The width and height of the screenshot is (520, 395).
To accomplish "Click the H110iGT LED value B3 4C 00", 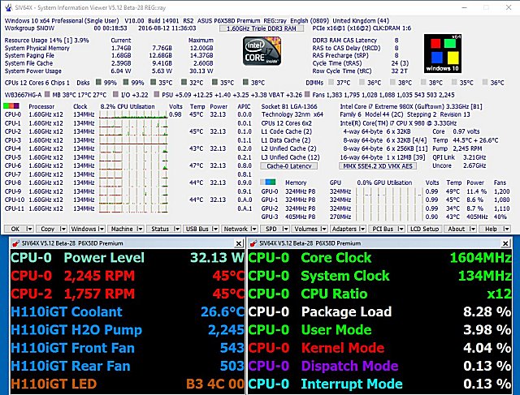I will (214, 384).
